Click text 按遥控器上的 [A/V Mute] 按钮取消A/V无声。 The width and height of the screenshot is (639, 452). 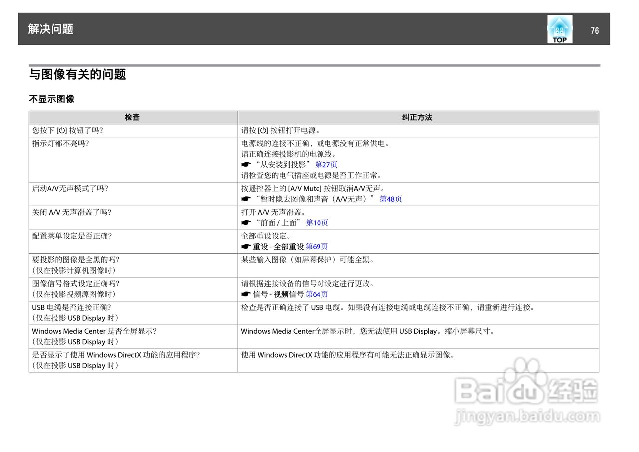click(314, 188)
